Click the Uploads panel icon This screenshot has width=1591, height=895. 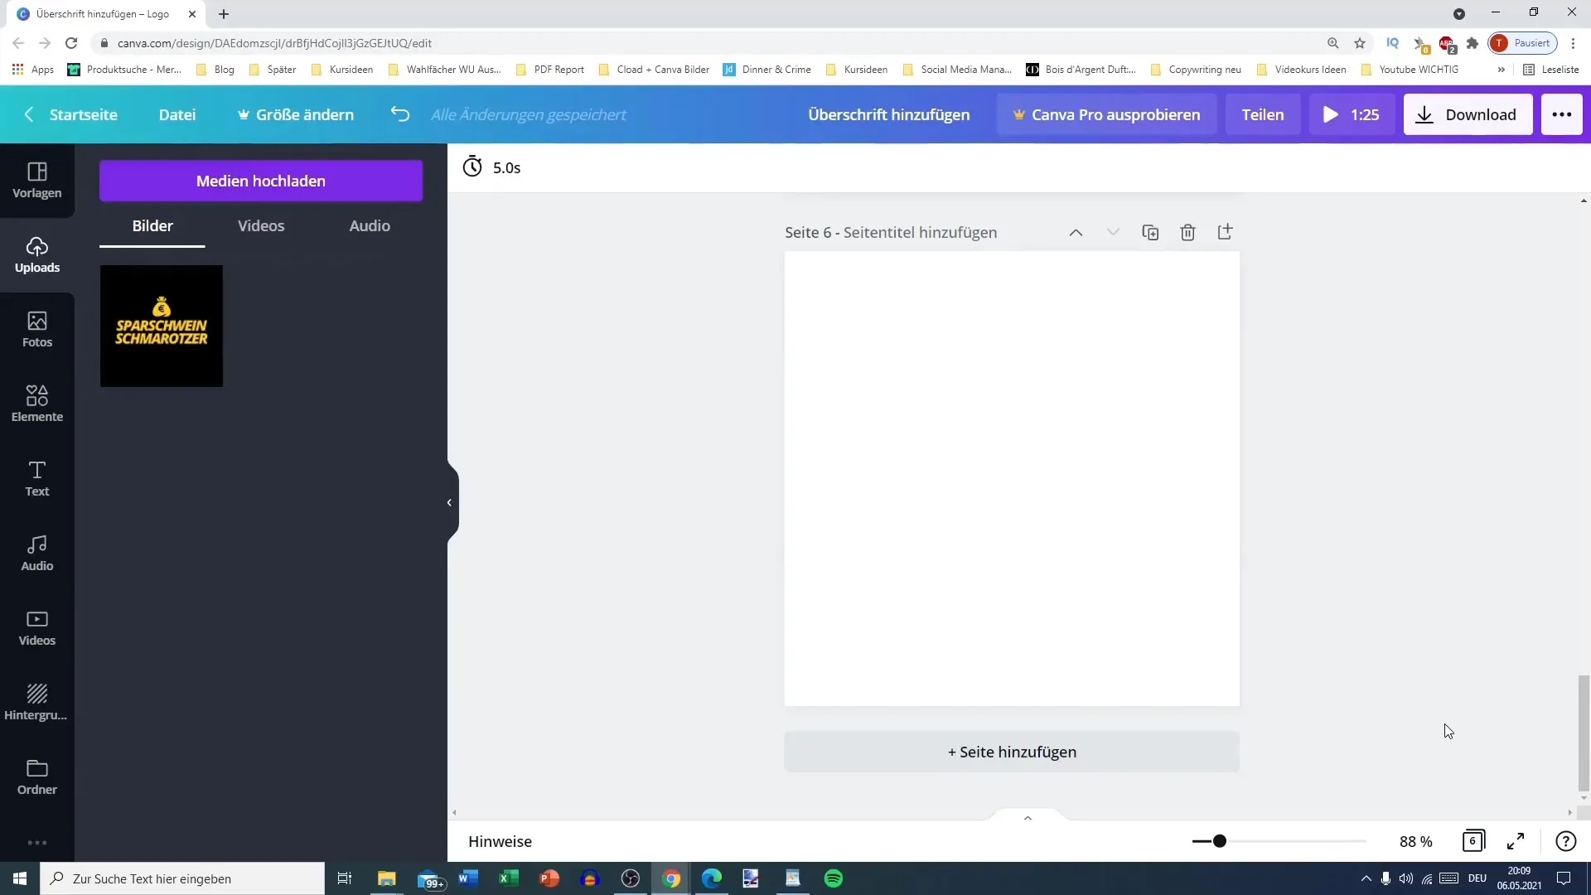coord(36,254)
